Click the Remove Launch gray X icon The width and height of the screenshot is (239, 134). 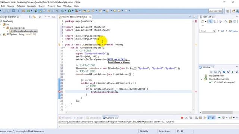186,118
